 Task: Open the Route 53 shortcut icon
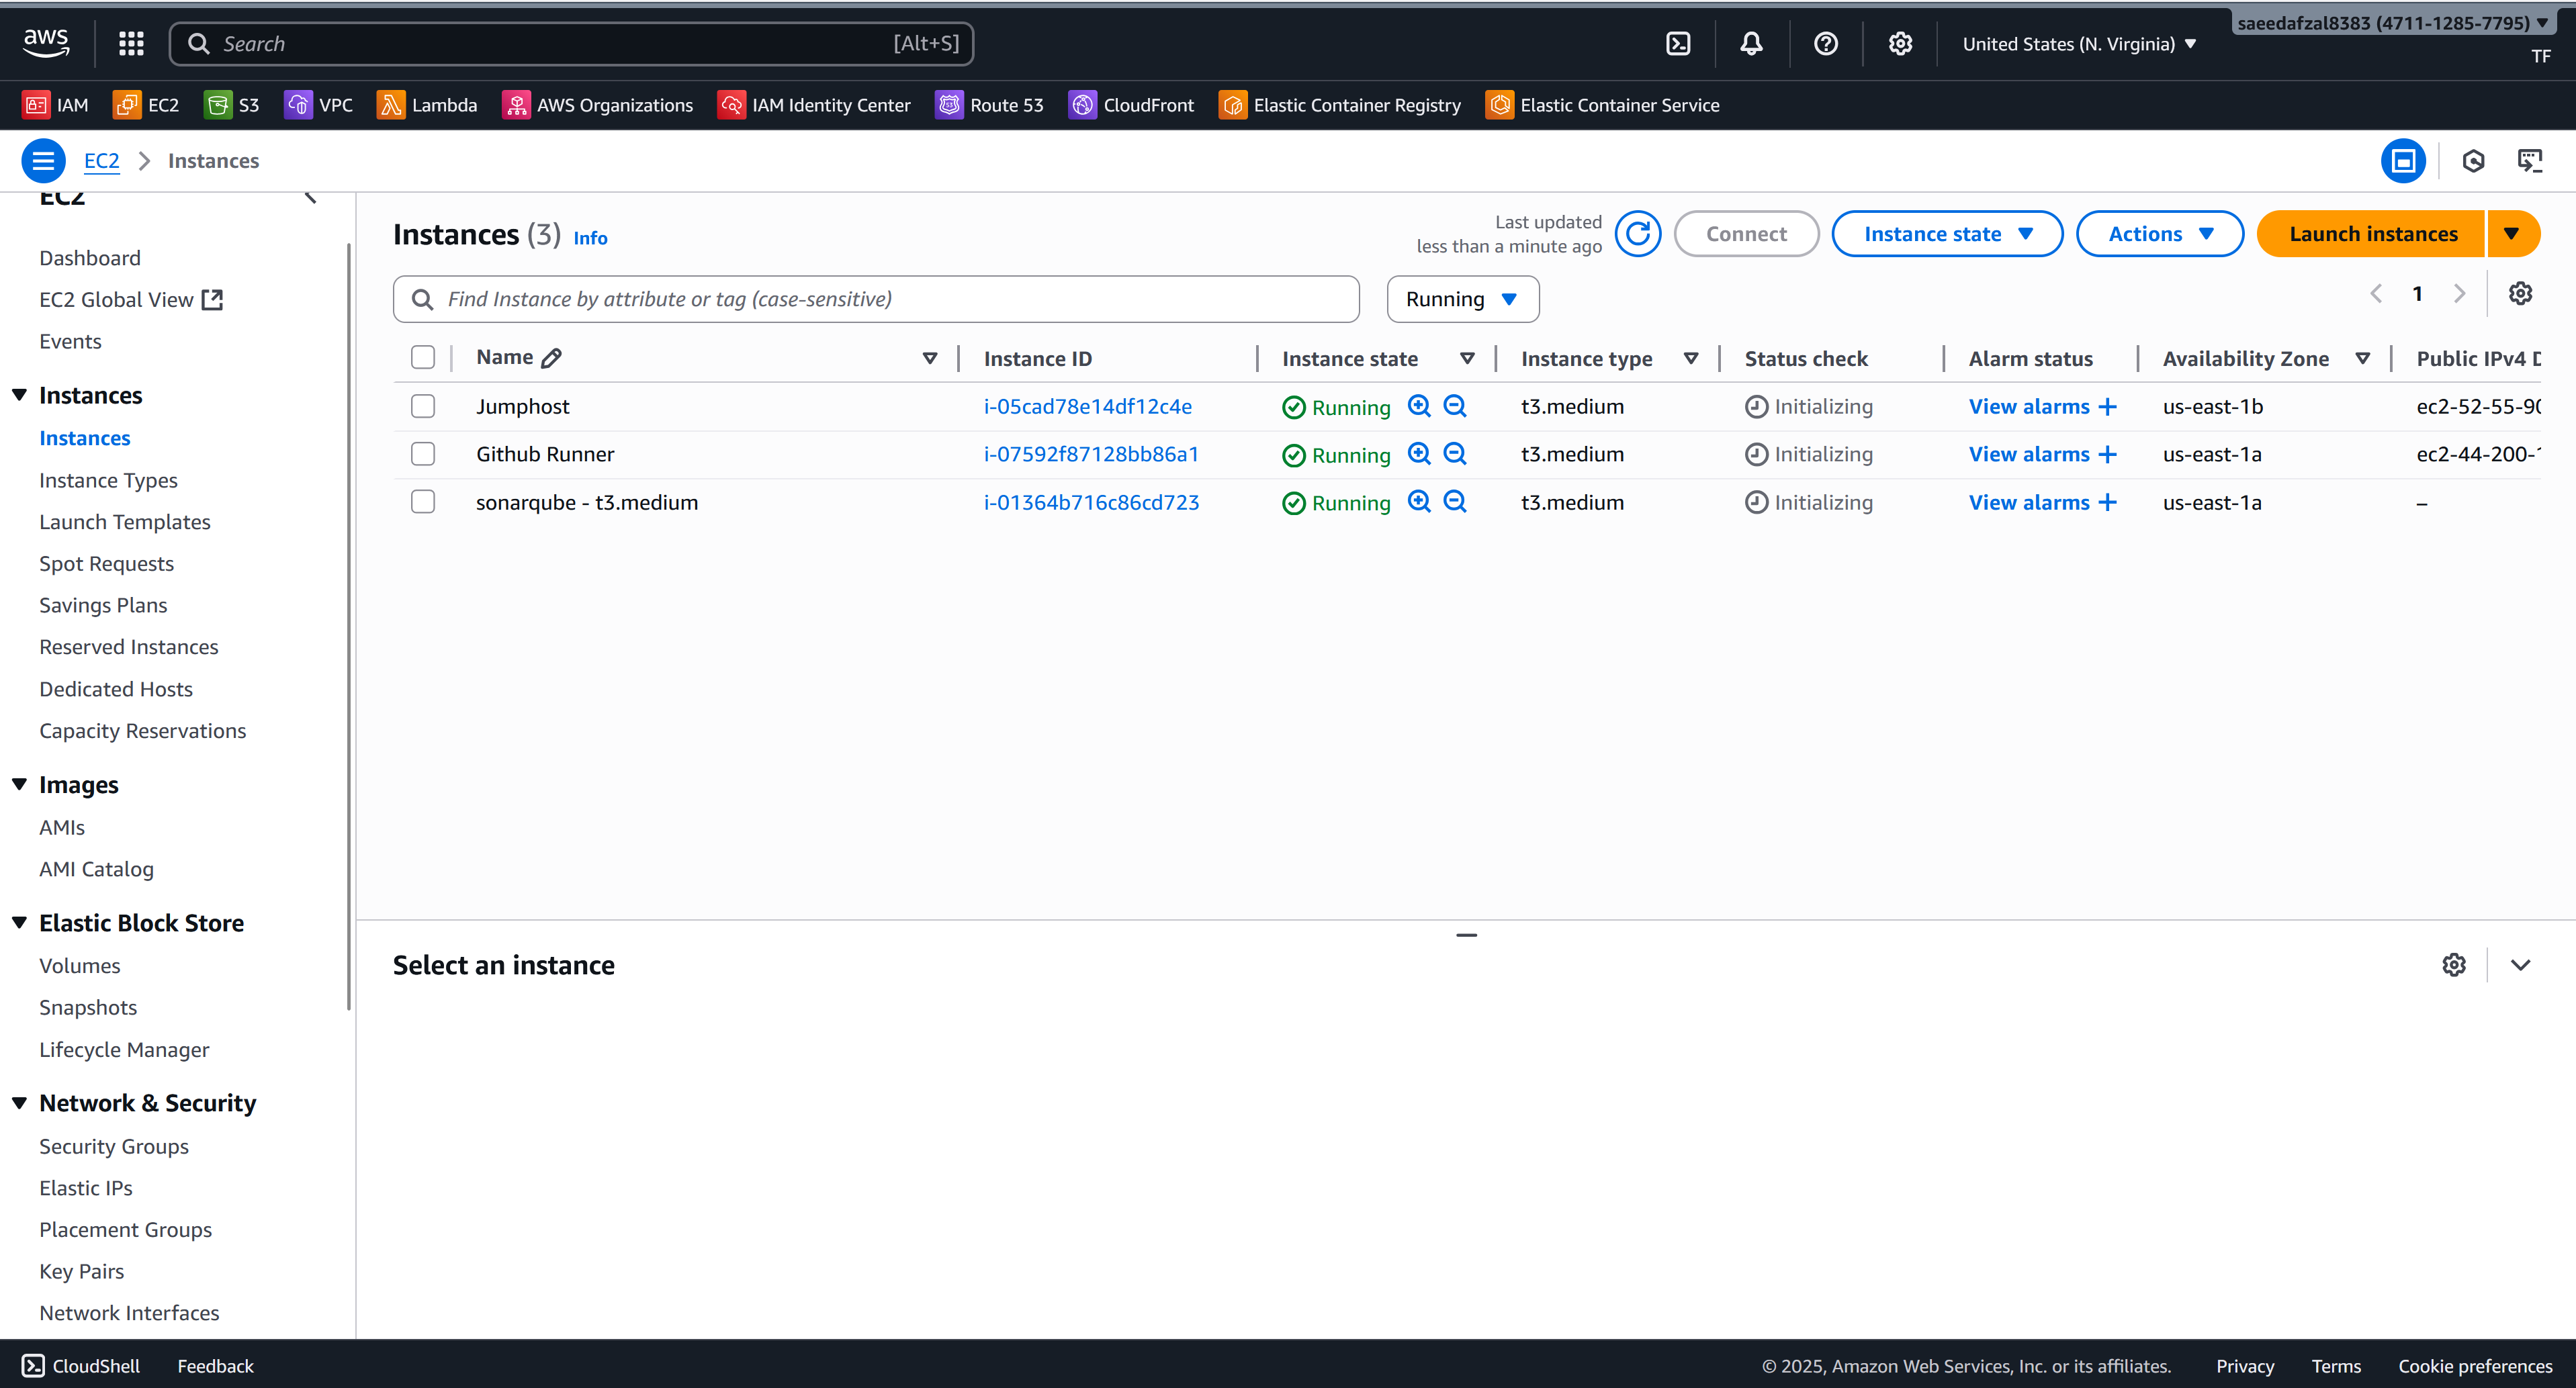pyautogui.click(x=949, y=104)
